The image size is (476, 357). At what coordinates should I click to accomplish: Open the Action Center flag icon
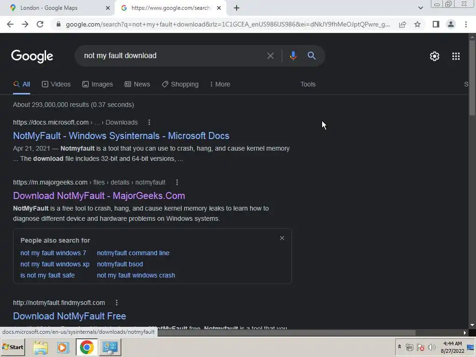pyautogui.click(x=420, y=347)
